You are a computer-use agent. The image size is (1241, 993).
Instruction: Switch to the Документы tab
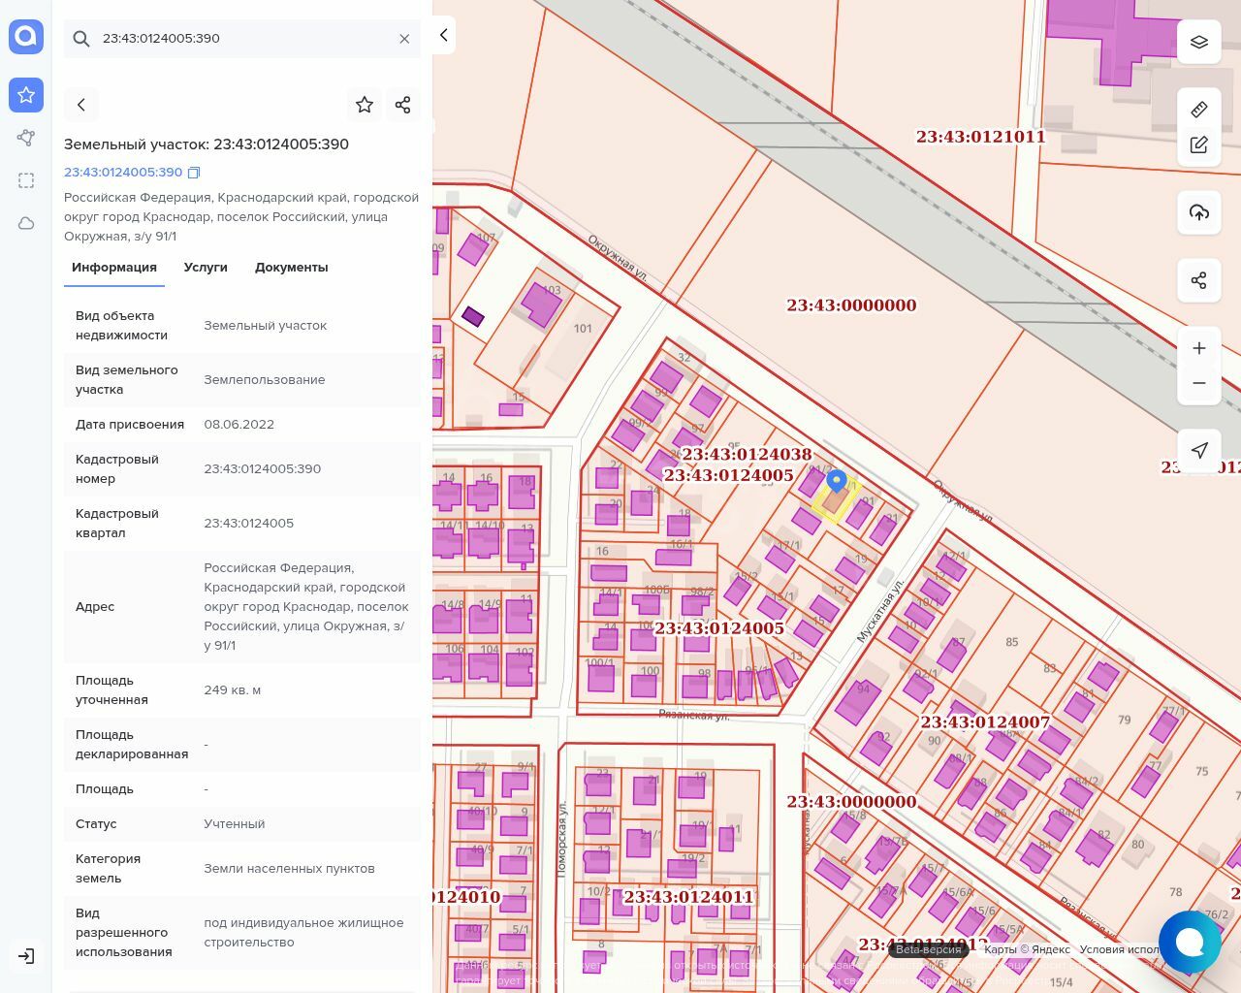[x=291, y=268]
